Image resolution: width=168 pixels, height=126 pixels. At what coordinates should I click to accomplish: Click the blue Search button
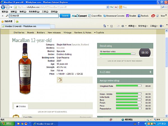coord(65,16)
